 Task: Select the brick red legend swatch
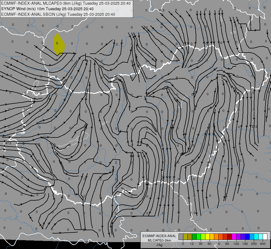pos(225,237)
